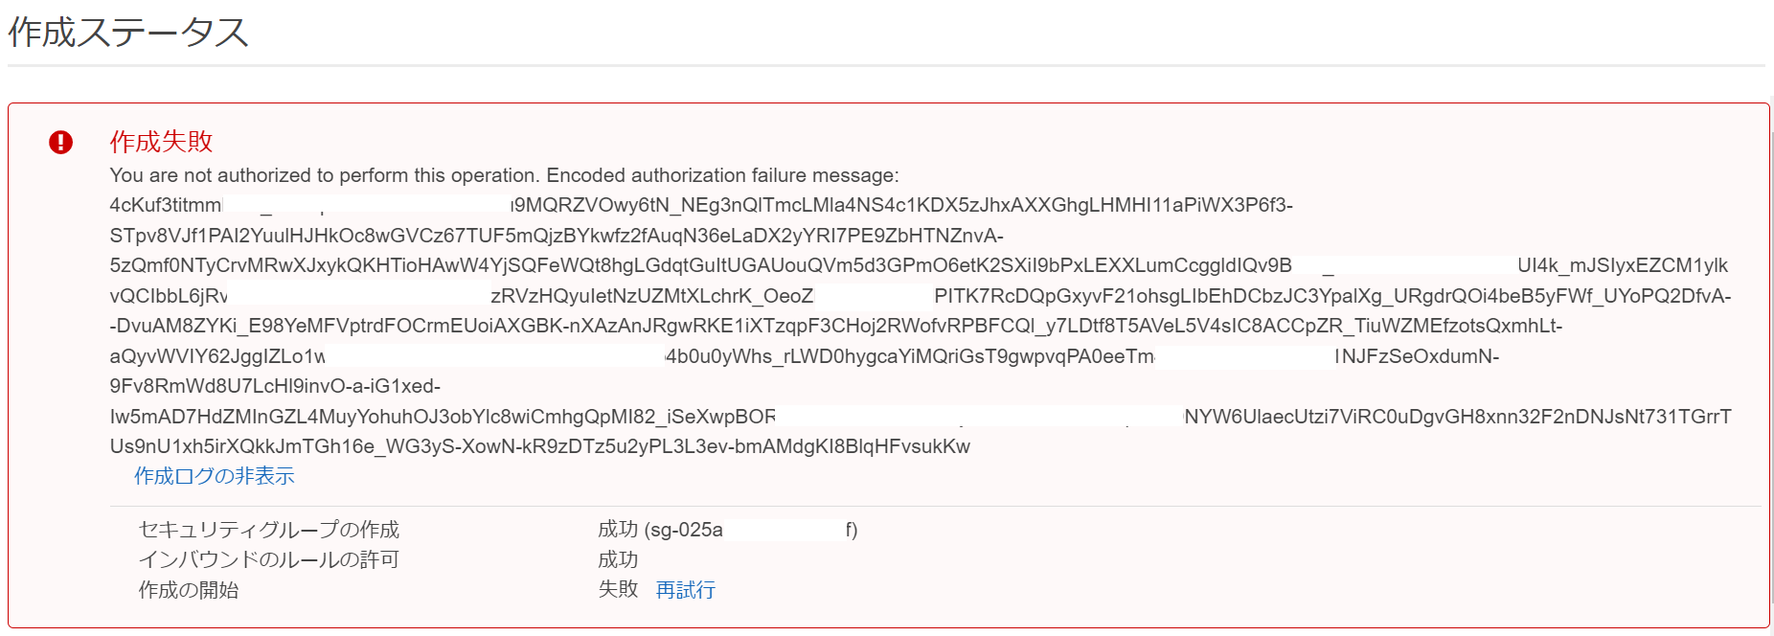Click encoded line 9Fv8RmWd8U7LcHl9invO-a-iG1xed-
Image resolution: width=1774 pixels, height=636 pixels.
tap(275, 386)
